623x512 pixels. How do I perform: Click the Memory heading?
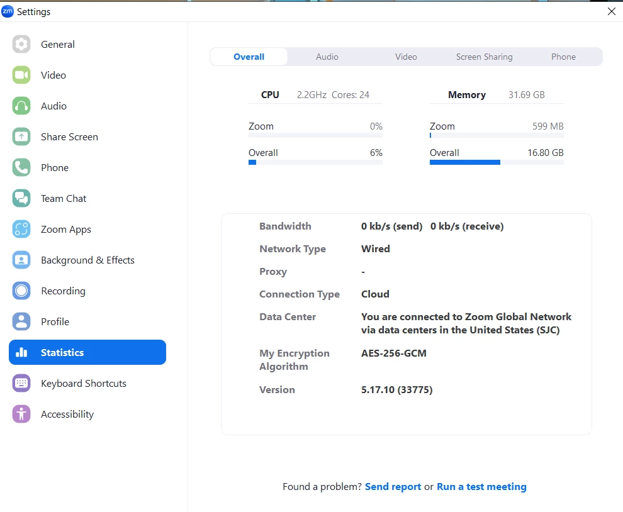point(467,95)
